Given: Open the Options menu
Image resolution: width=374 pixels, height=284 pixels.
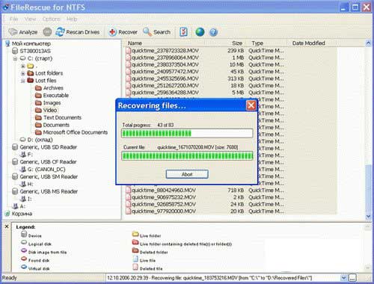Looking at the screenshot, I should [x=51, y=19].
